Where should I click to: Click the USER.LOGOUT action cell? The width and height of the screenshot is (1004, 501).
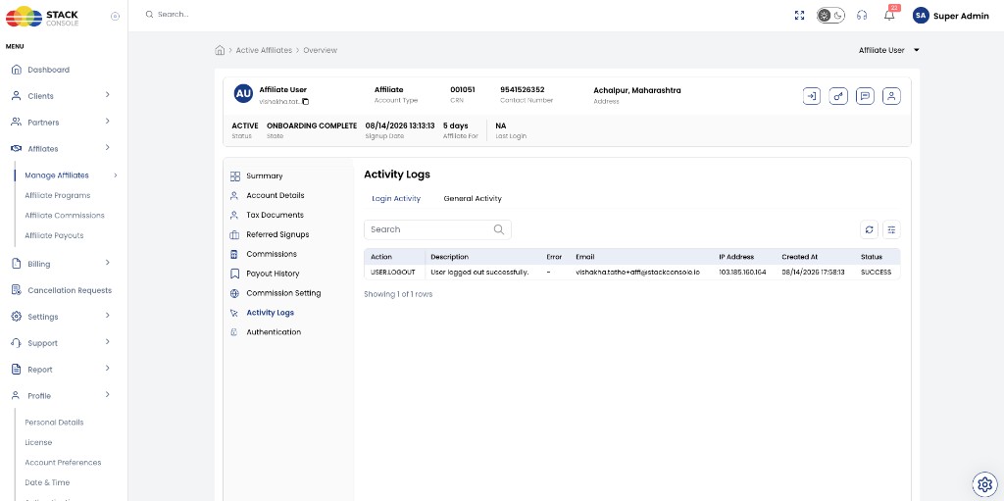(x=392, y=273)
